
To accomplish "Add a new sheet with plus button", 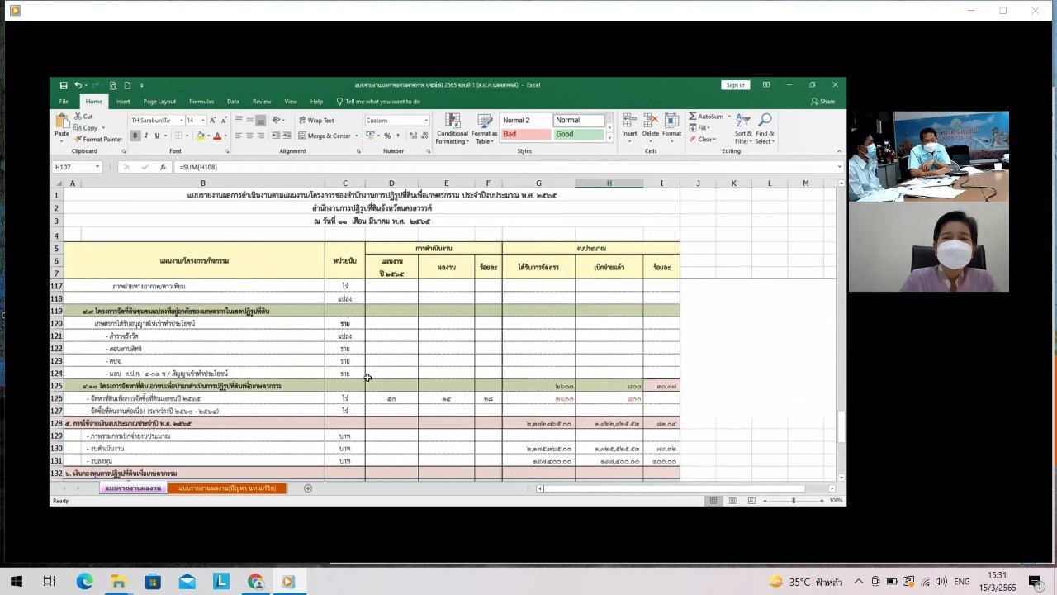I will point(308,488).
